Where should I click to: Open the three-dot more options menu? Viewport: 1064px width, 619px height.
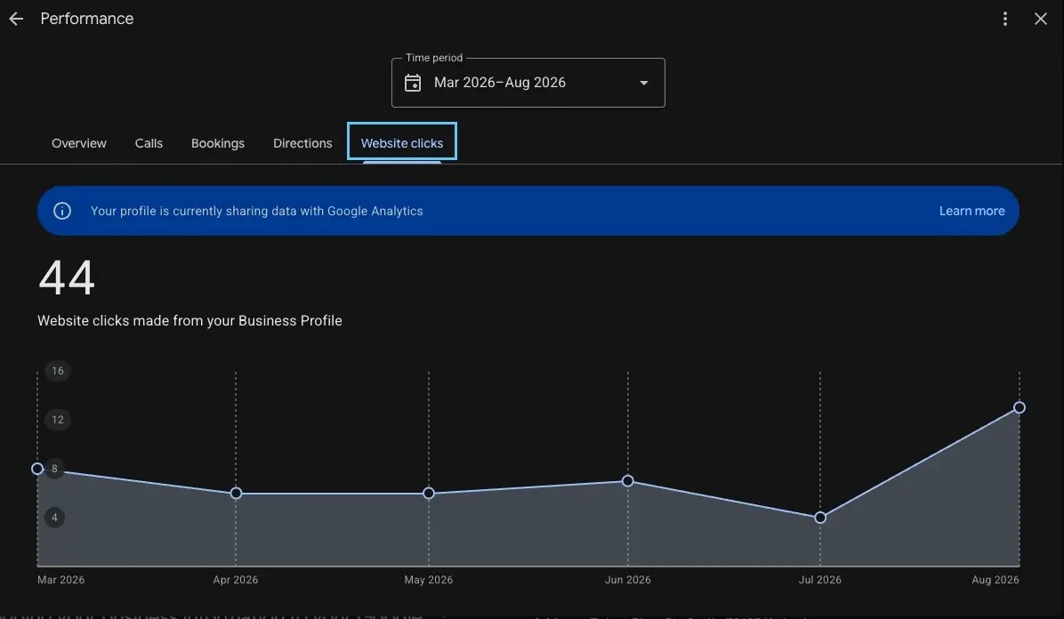coord(1005,19)
